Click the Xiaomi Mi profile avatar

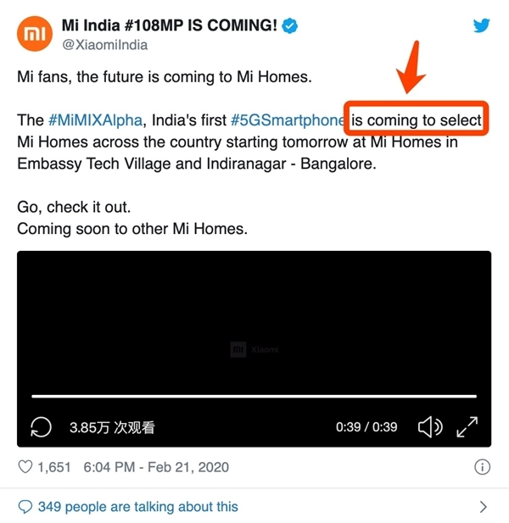pos(35,33)
